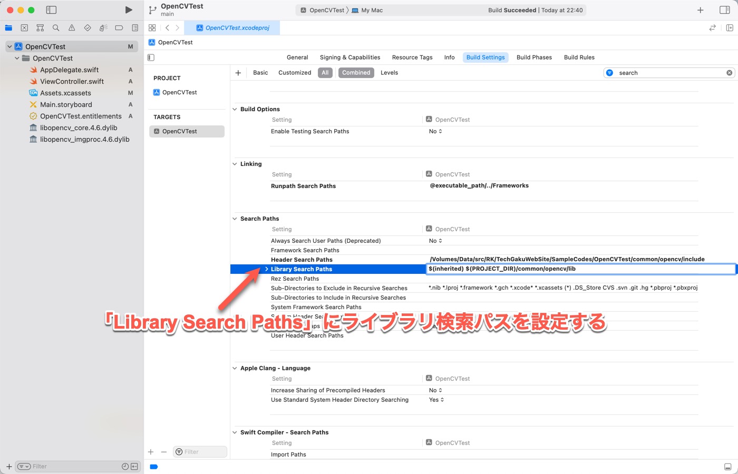
Task: Open the Symbol navigator
Action: point(40,28)
